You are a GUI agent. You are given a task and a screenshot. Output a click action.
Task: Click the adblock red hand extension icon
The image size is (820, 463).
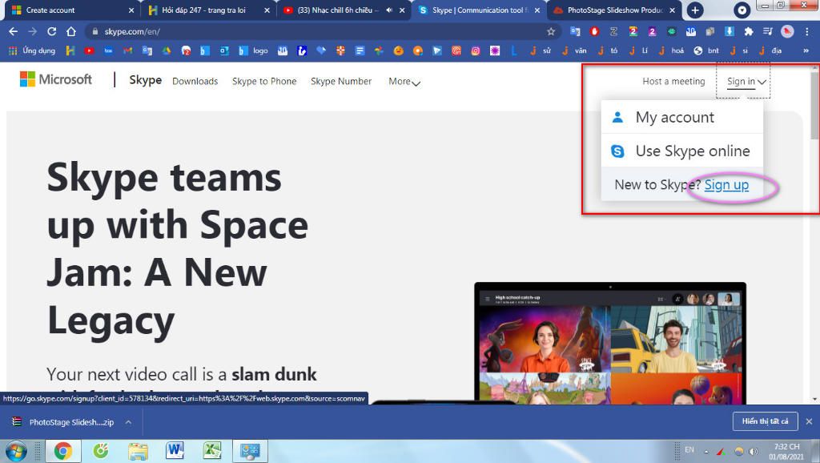[594, 31]
